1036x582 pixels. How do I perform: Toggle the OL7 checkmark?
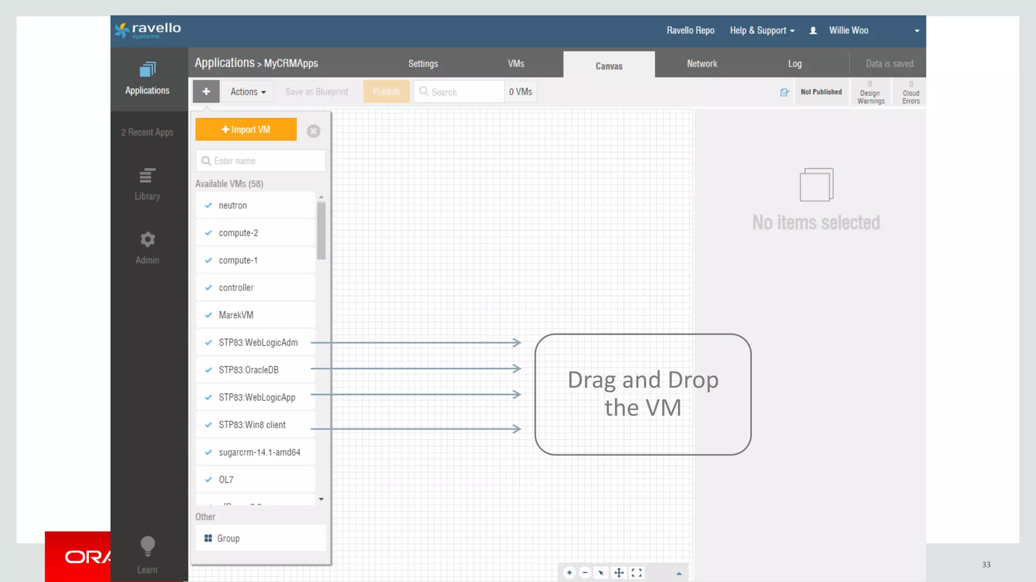[208, 479]
